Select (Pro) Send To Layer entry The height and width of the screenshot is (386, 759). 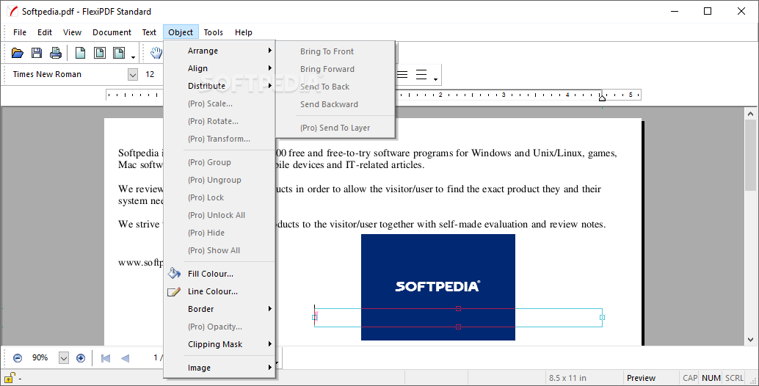tap(336, 128)
